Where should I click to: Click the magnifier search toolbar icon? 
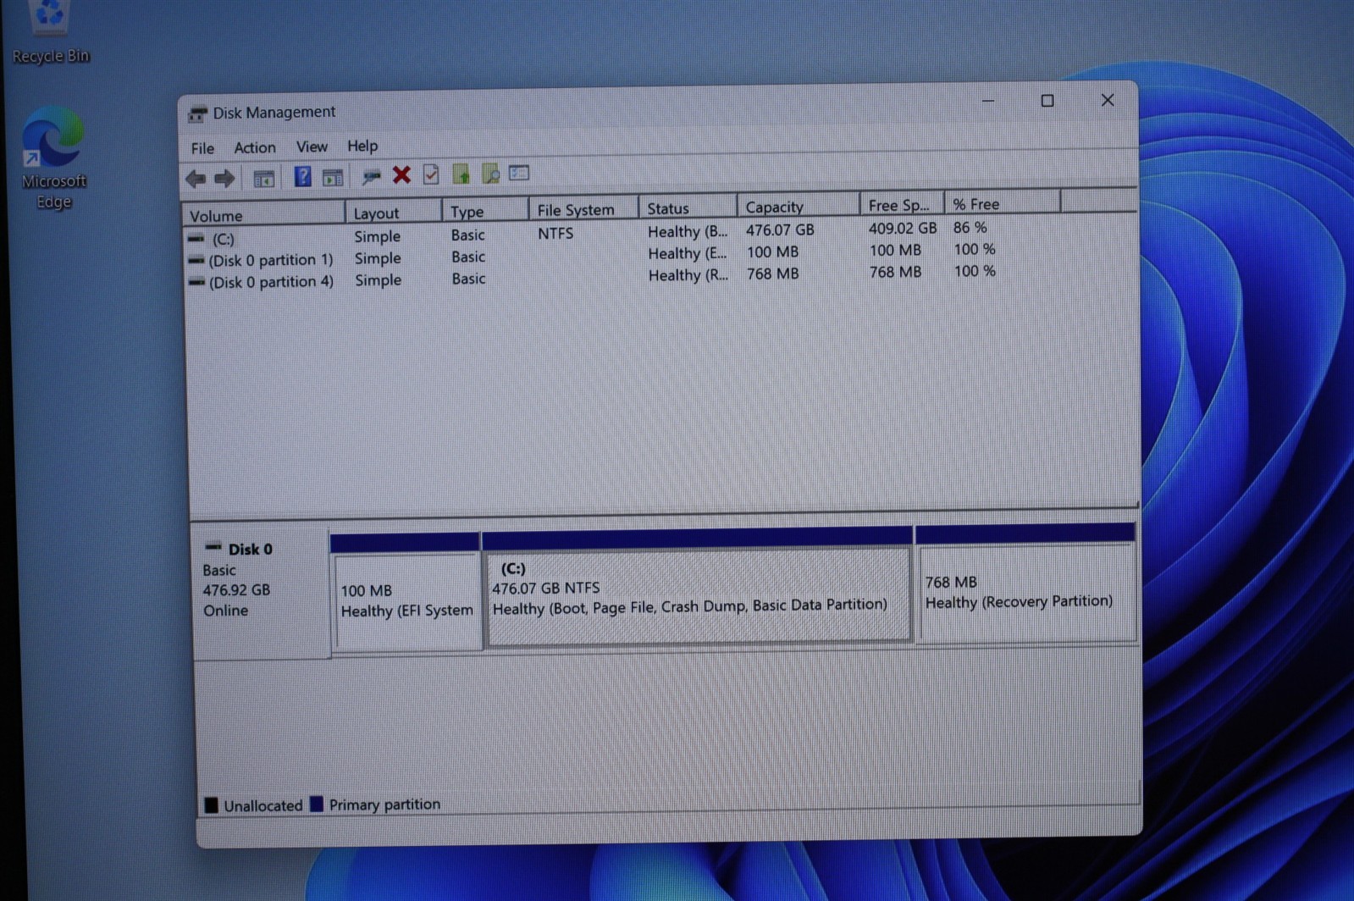click(490, 174)
